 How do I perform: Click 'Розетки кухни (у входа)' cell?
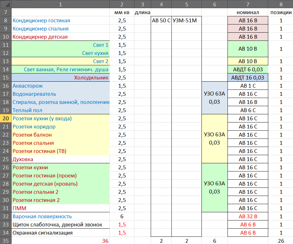click(x=60, y=118)
